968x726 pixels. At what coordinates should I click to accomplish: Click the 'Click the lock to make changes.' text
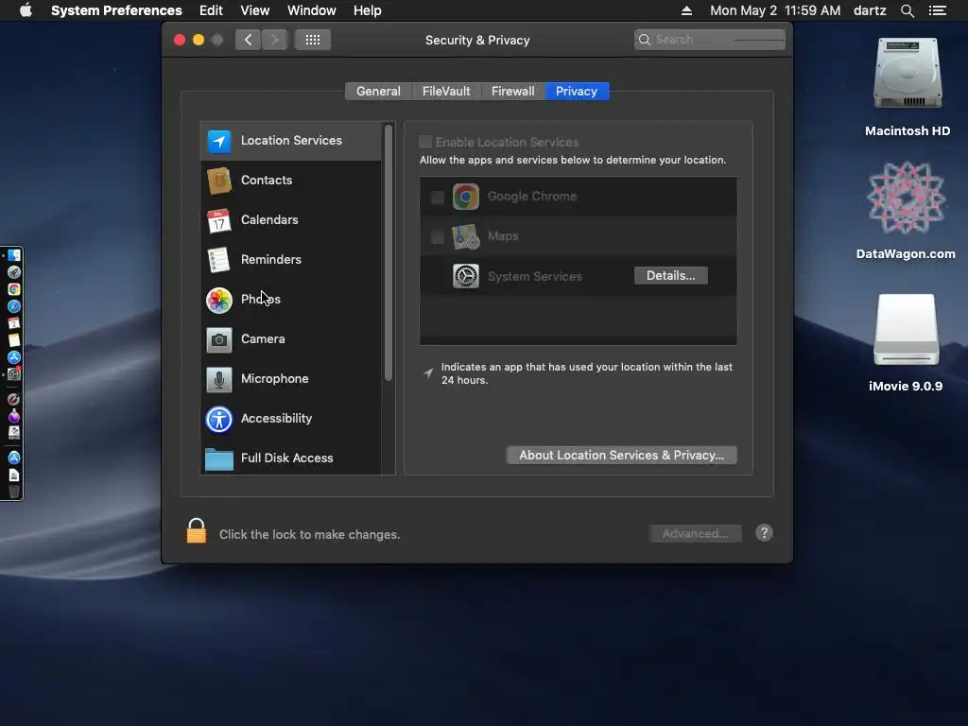click(x=310, y=535)
